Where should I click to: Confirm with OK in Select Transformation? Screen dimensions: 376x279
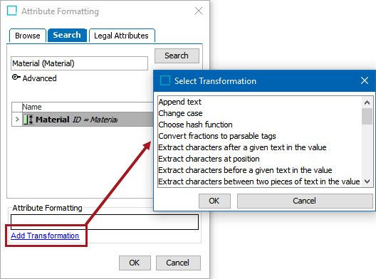click(x=214, y=201)
